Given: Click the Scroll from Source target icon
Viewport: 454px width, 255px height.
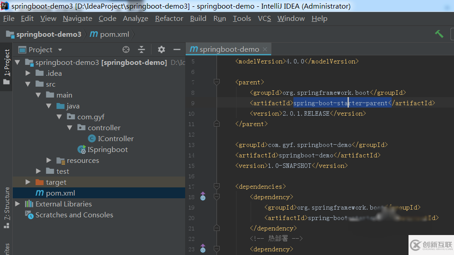Looking at the screenshot, I should [x=126, y=49].
